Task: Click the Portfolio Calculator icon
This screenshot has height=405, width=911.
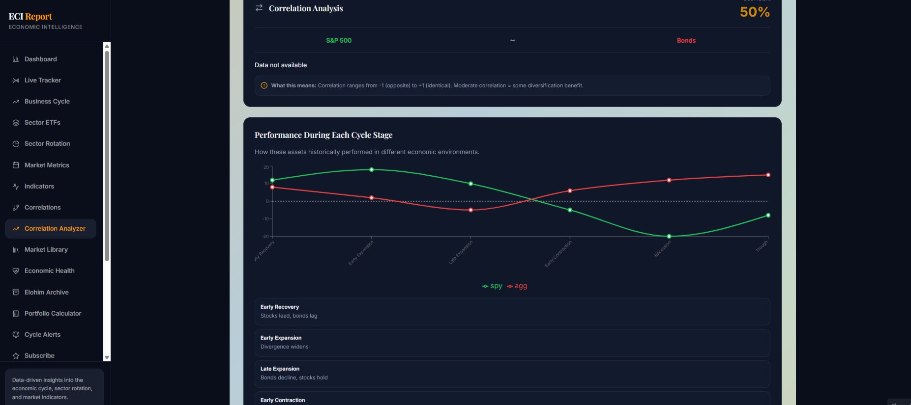Action: tap(16, 314)
